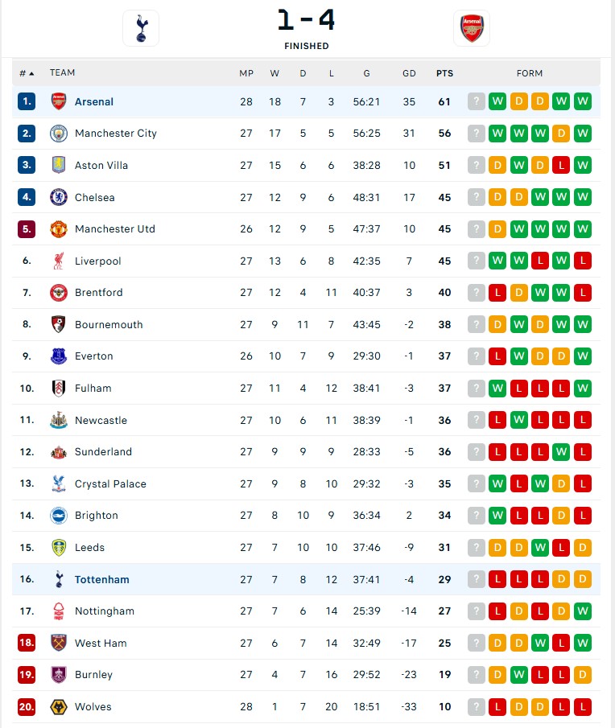Click the Arsenal crest in match header

[471, 28]
